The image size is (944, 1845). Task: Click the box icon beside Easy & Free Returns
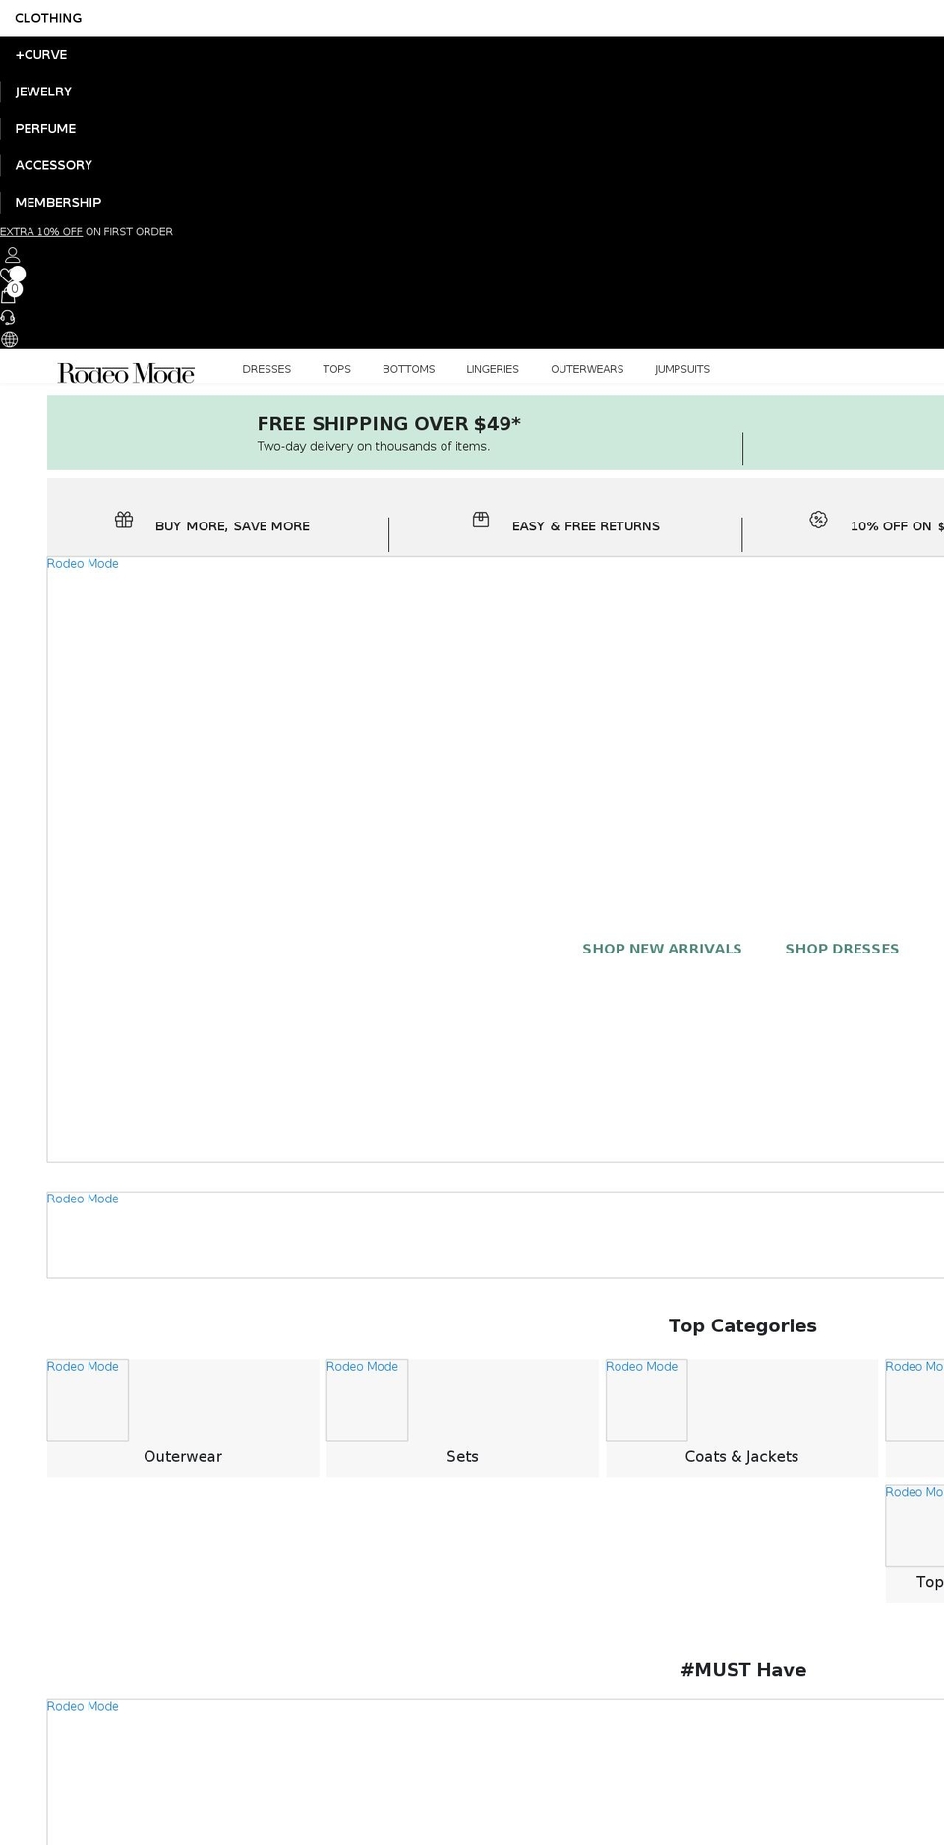click(481, 520)
